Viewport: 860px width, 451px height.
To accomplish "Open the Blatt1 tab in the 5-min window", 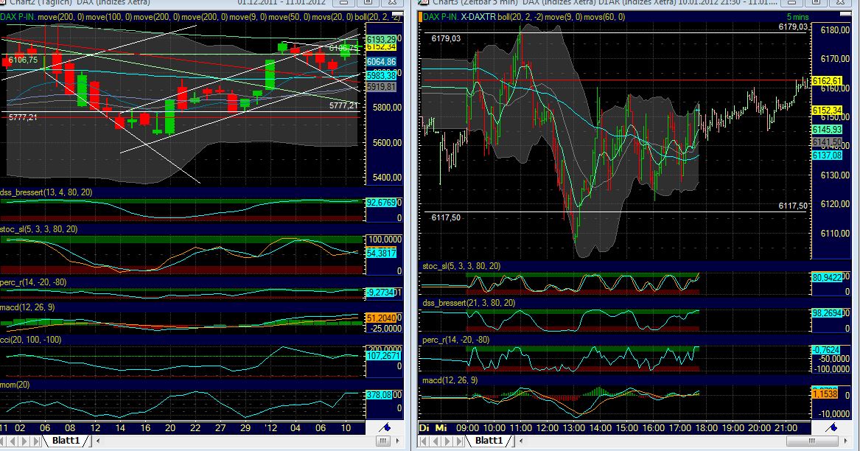I will pos(489,441).
